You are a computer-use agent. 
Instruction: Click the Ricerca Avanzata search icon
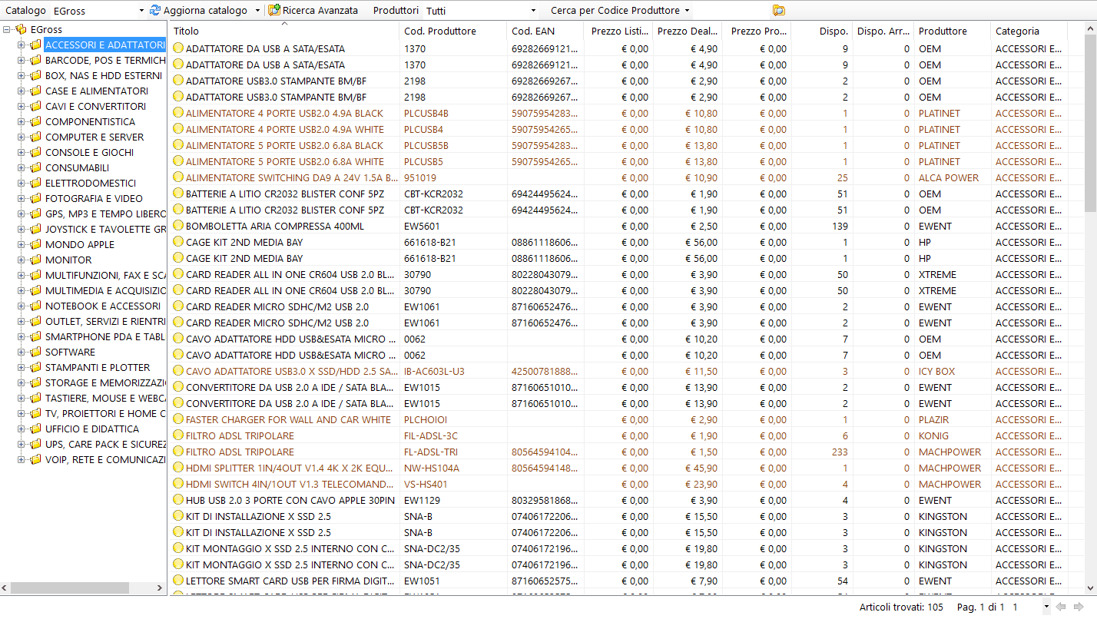tap(274, 11)
